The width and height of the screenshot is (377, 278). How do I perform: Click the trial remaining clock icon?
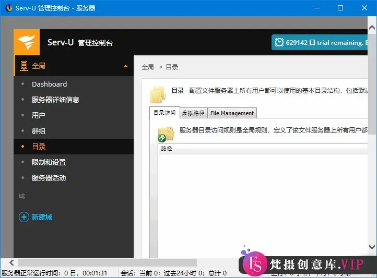tap(279, 42)
